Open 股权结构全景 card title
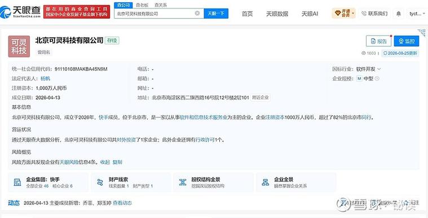This screenshot has height=218, width=428. click(x=205, y=180)
